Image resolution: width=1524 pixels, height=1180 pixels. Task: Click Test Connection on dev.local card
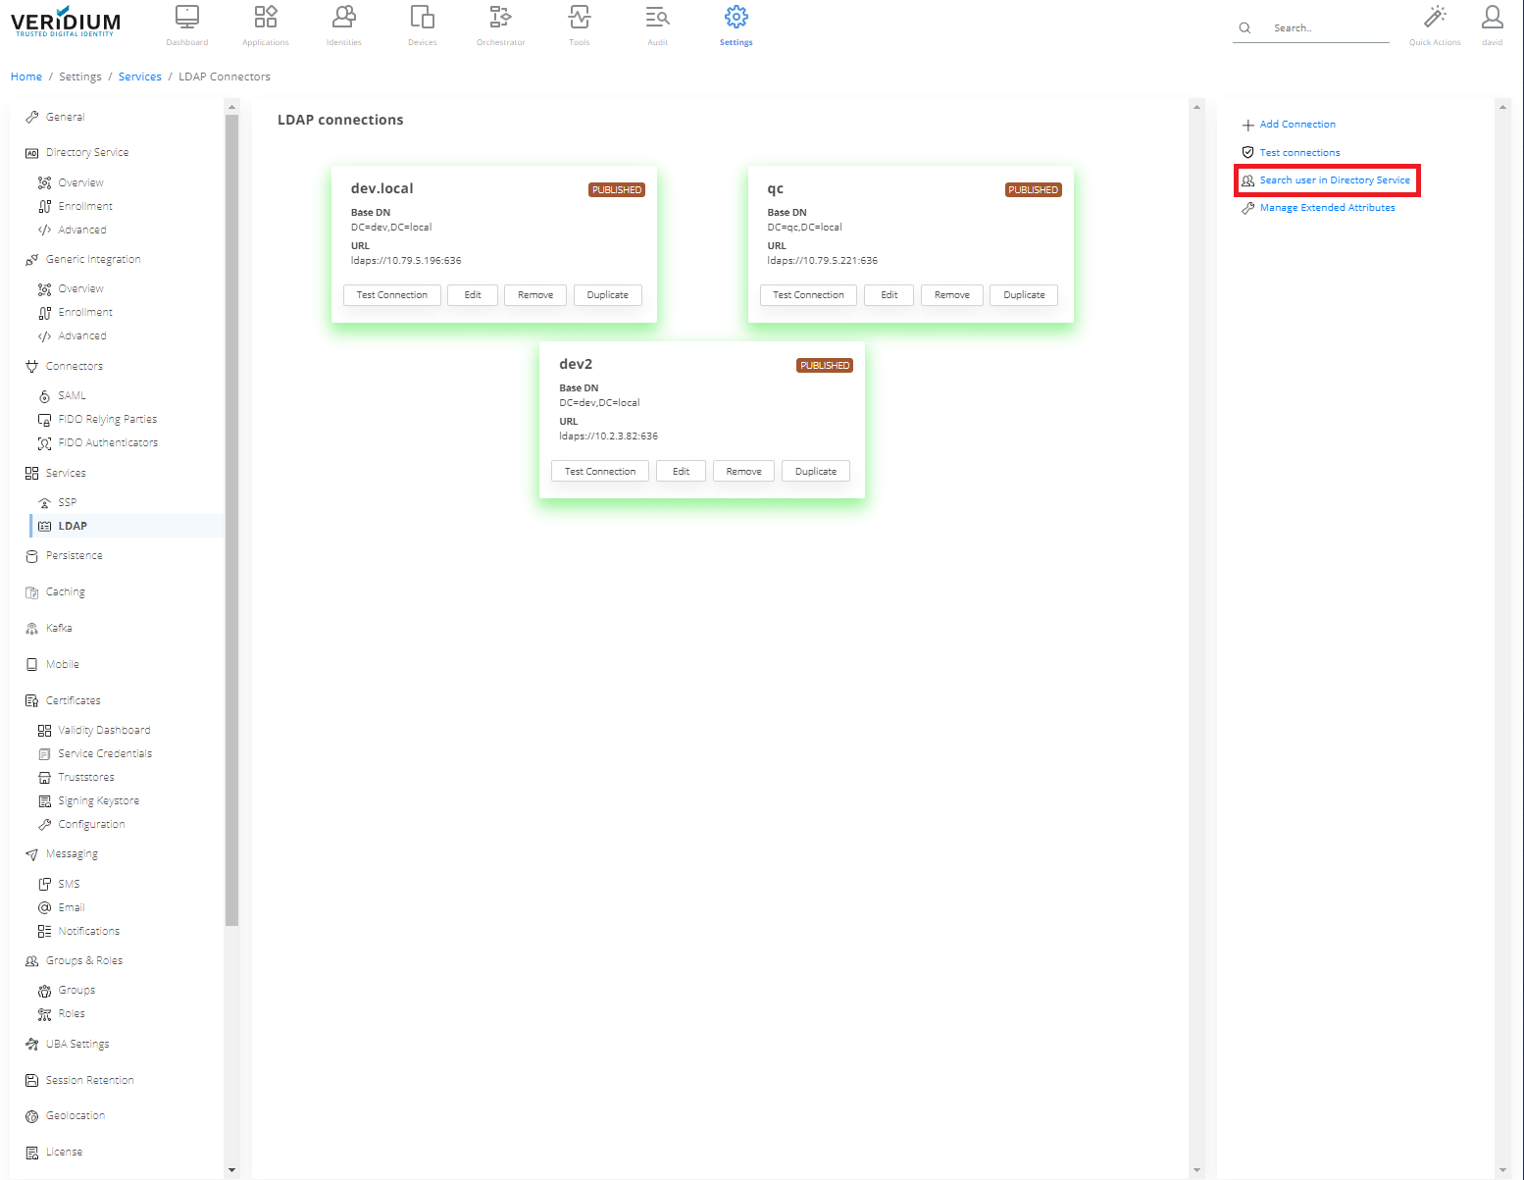(391, 295)
